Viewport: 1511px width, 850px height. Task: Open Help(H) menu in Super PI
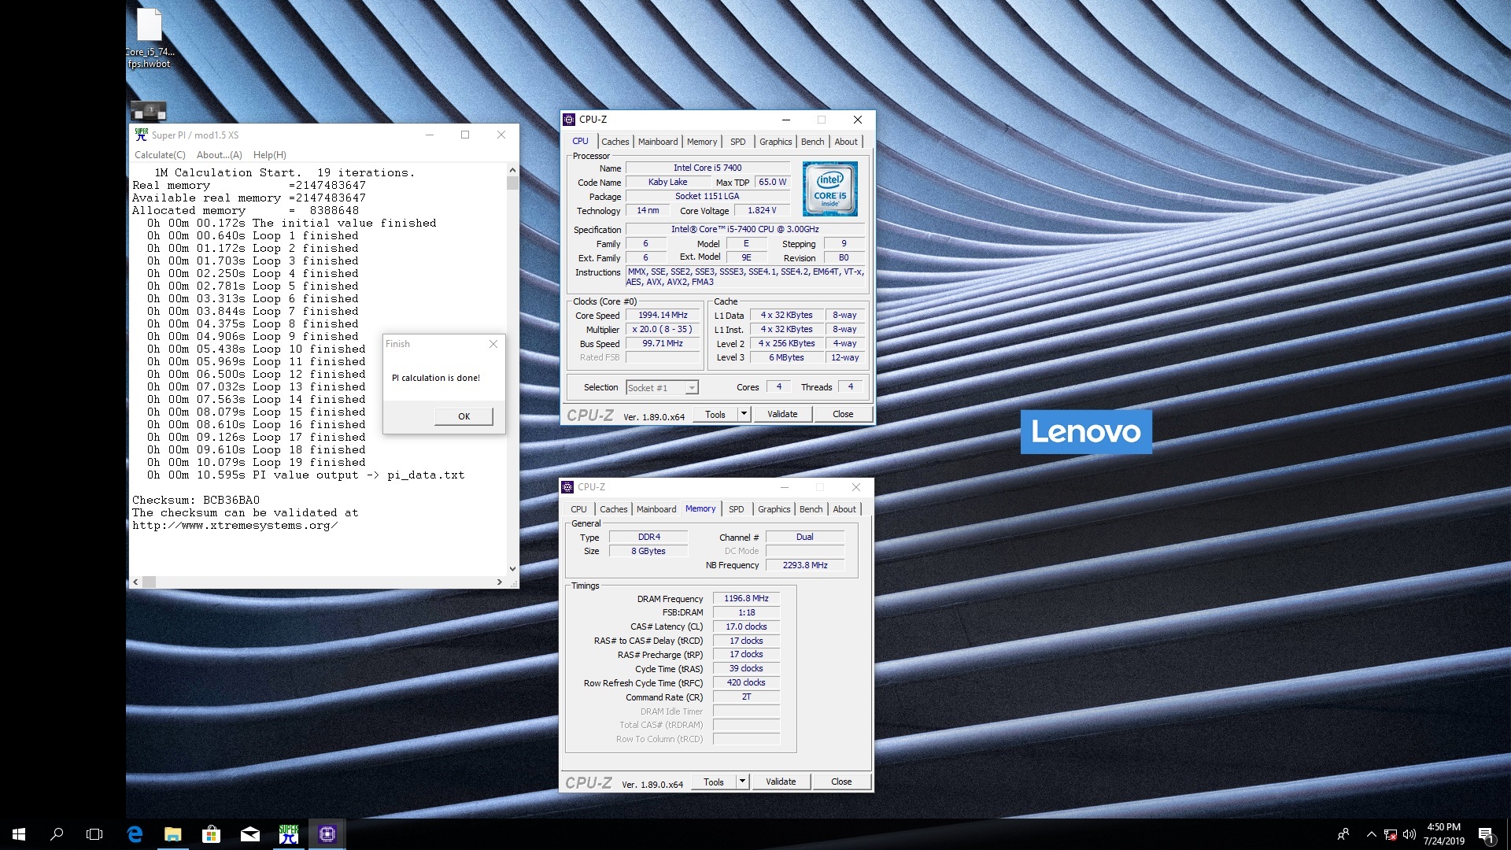point(270,155)
